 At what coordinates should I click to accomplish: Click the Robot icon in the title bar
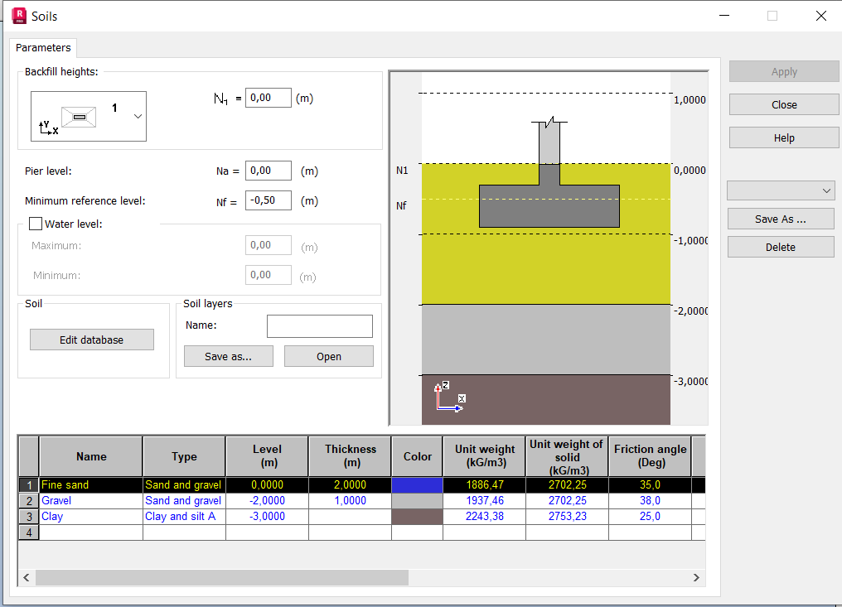18,15
